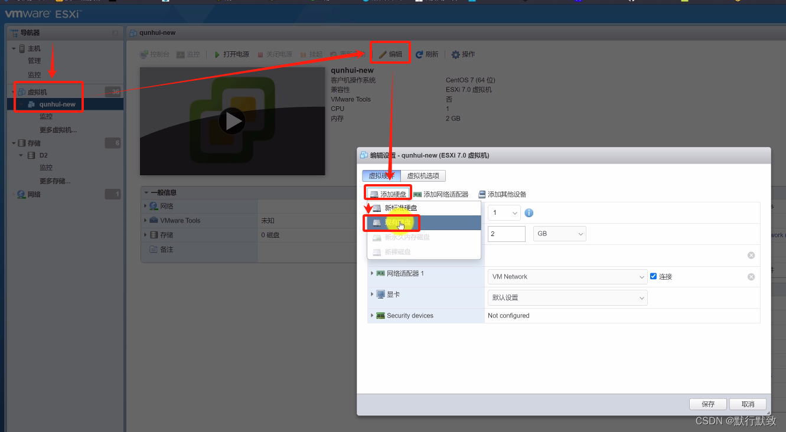This screenshot has width=786, height=432.
Task: Power on the VM with 打开电源
Action: pyautogui.click(x=231, y=54)
